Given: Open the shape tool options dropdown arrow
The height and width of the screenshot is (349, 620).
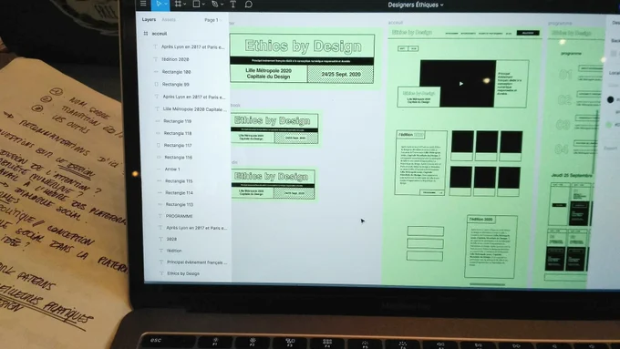Looking at the screenshot, I should tap(203, 5).
